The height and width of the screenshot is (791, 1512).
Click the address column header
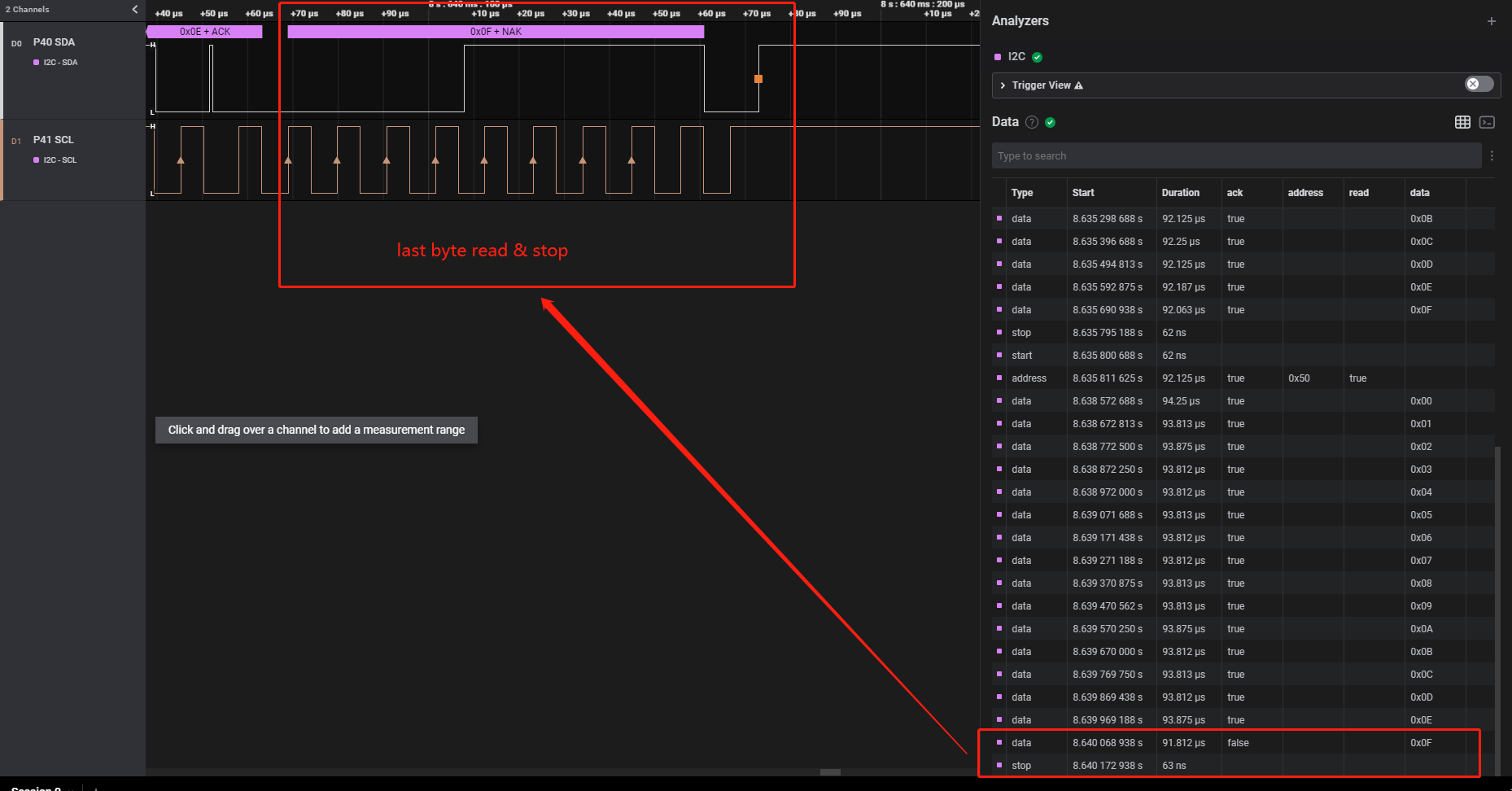pos(1305,193)
